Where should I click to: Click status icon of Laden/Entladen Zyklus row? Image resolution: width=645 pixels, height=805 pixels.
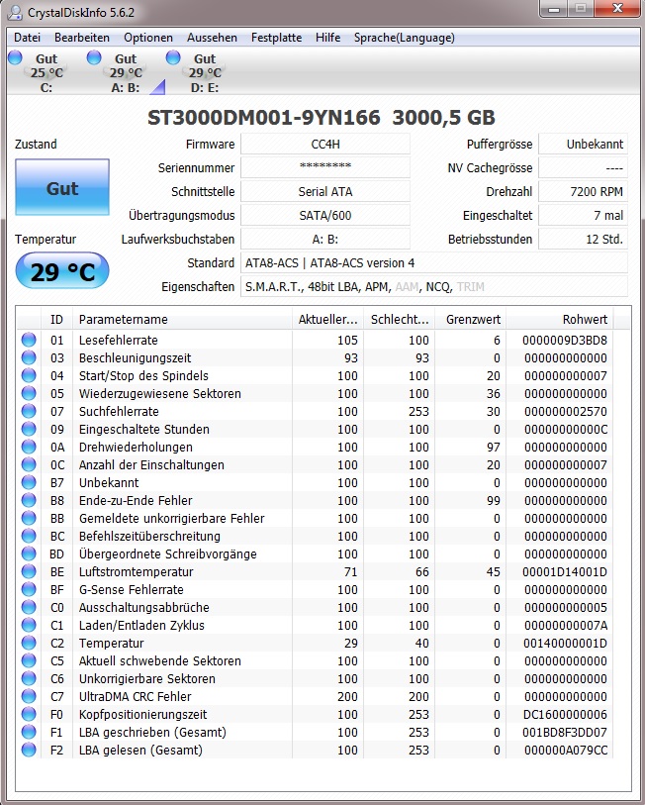click(29, 625)
